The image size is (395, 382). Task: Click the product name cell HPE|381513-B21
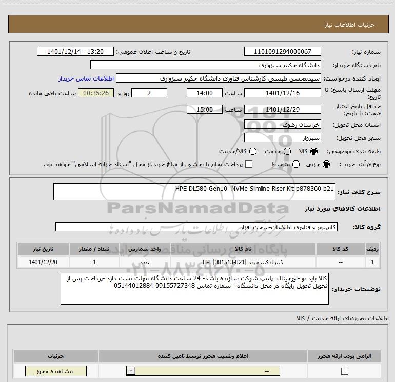[243, 262]
